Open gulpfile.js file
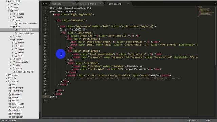The image size is (217, 122). 16,110
